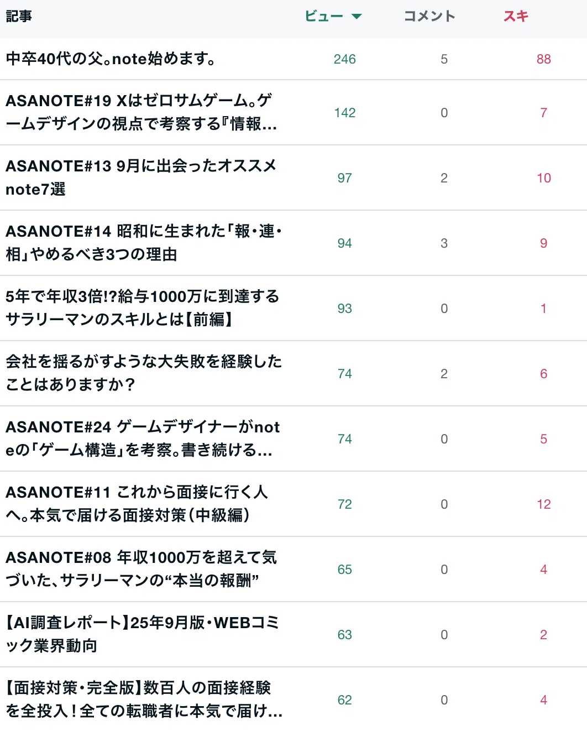Screen dimensions: 587x731
Task: Open 会社を揺るがすような大失敗 article
Action: point(144,373)
